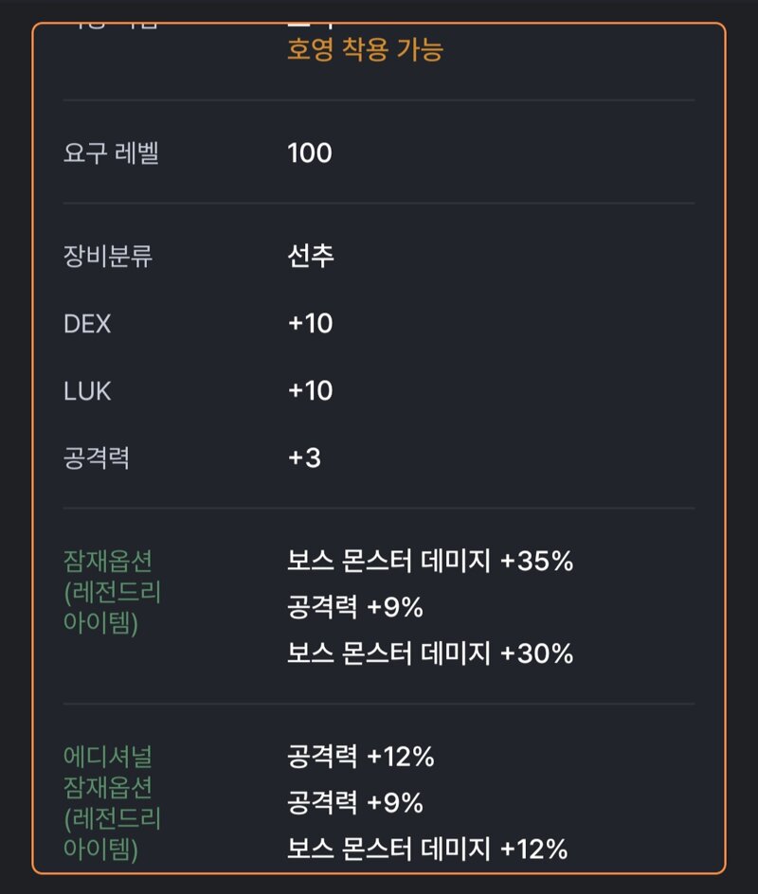Click the attack power +3 value
This screenshot has height=894, width=758.
(304, 457)
